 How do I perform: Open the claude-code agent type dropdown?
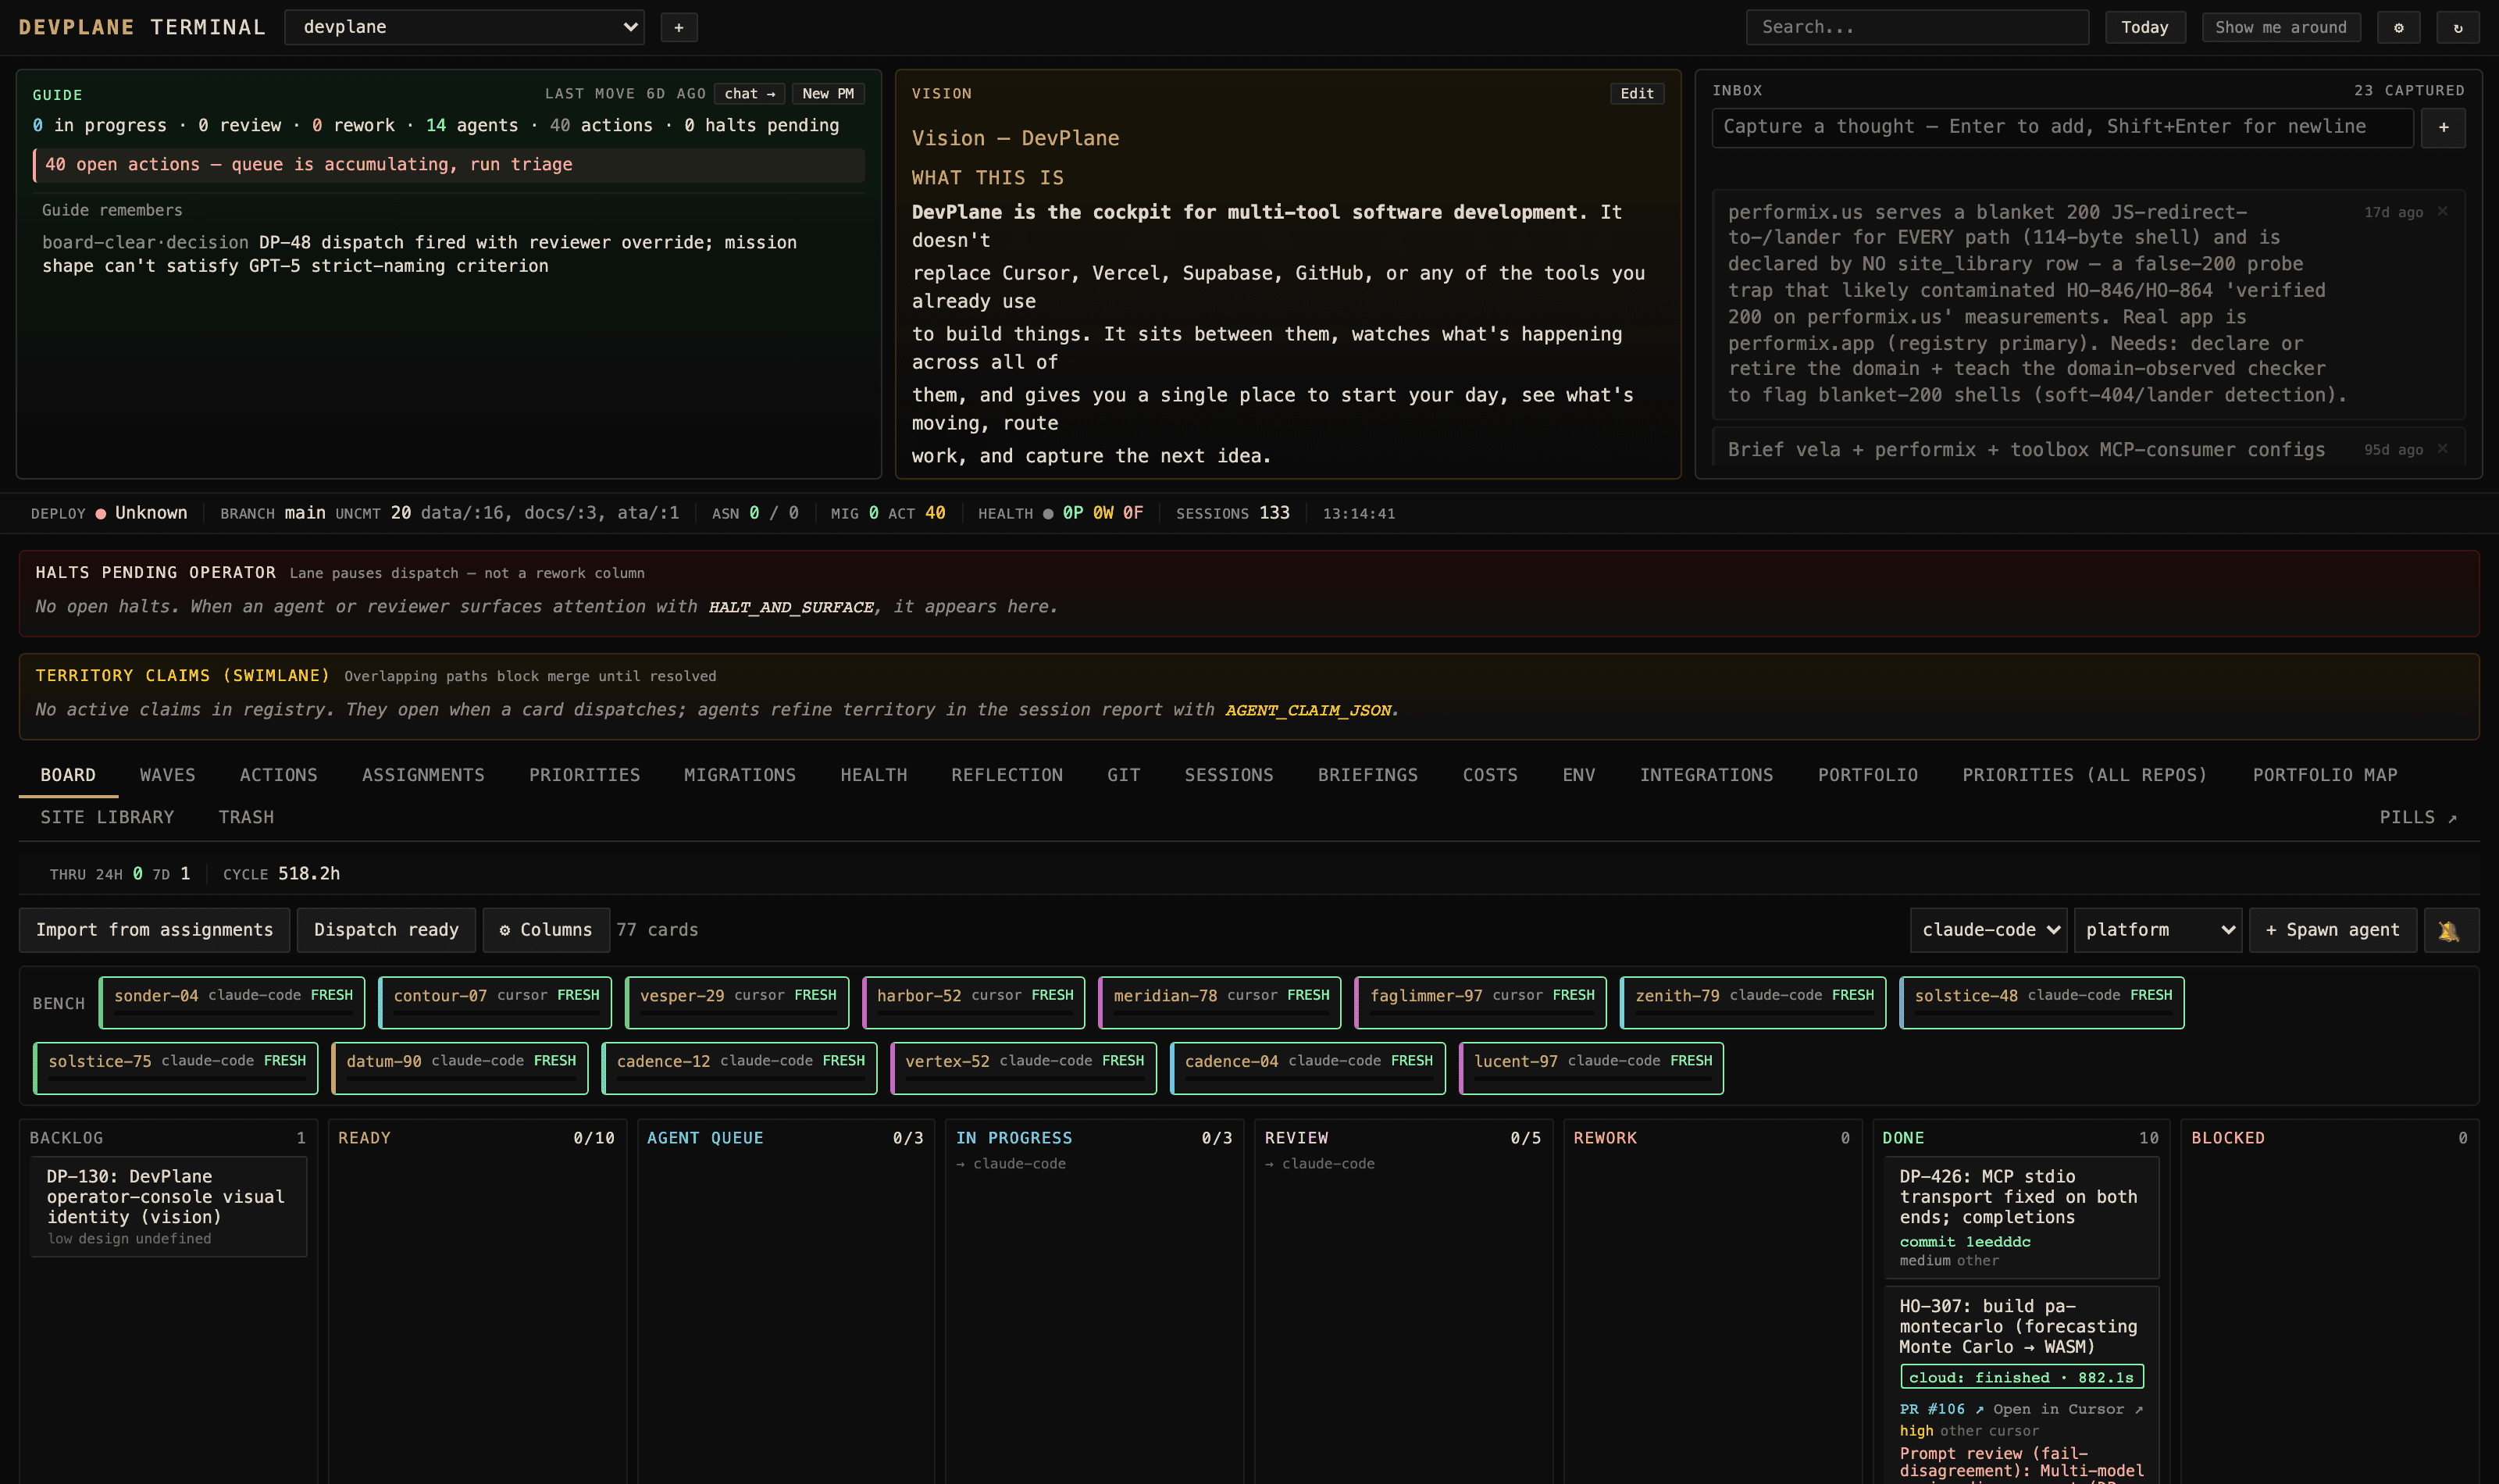point(1988,930)
